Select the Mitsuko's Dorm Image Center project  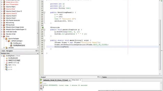[15, 27]
